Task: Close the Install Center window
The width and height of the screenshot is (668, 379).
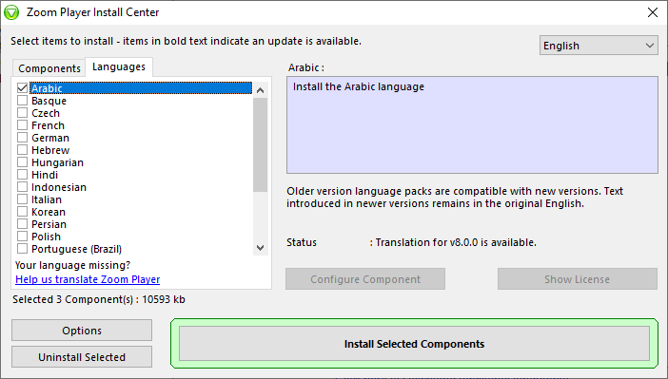Action: point(652,12)
